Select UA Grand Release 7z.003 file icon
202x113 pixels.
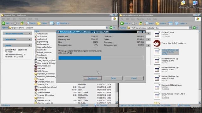coord(157,70)
